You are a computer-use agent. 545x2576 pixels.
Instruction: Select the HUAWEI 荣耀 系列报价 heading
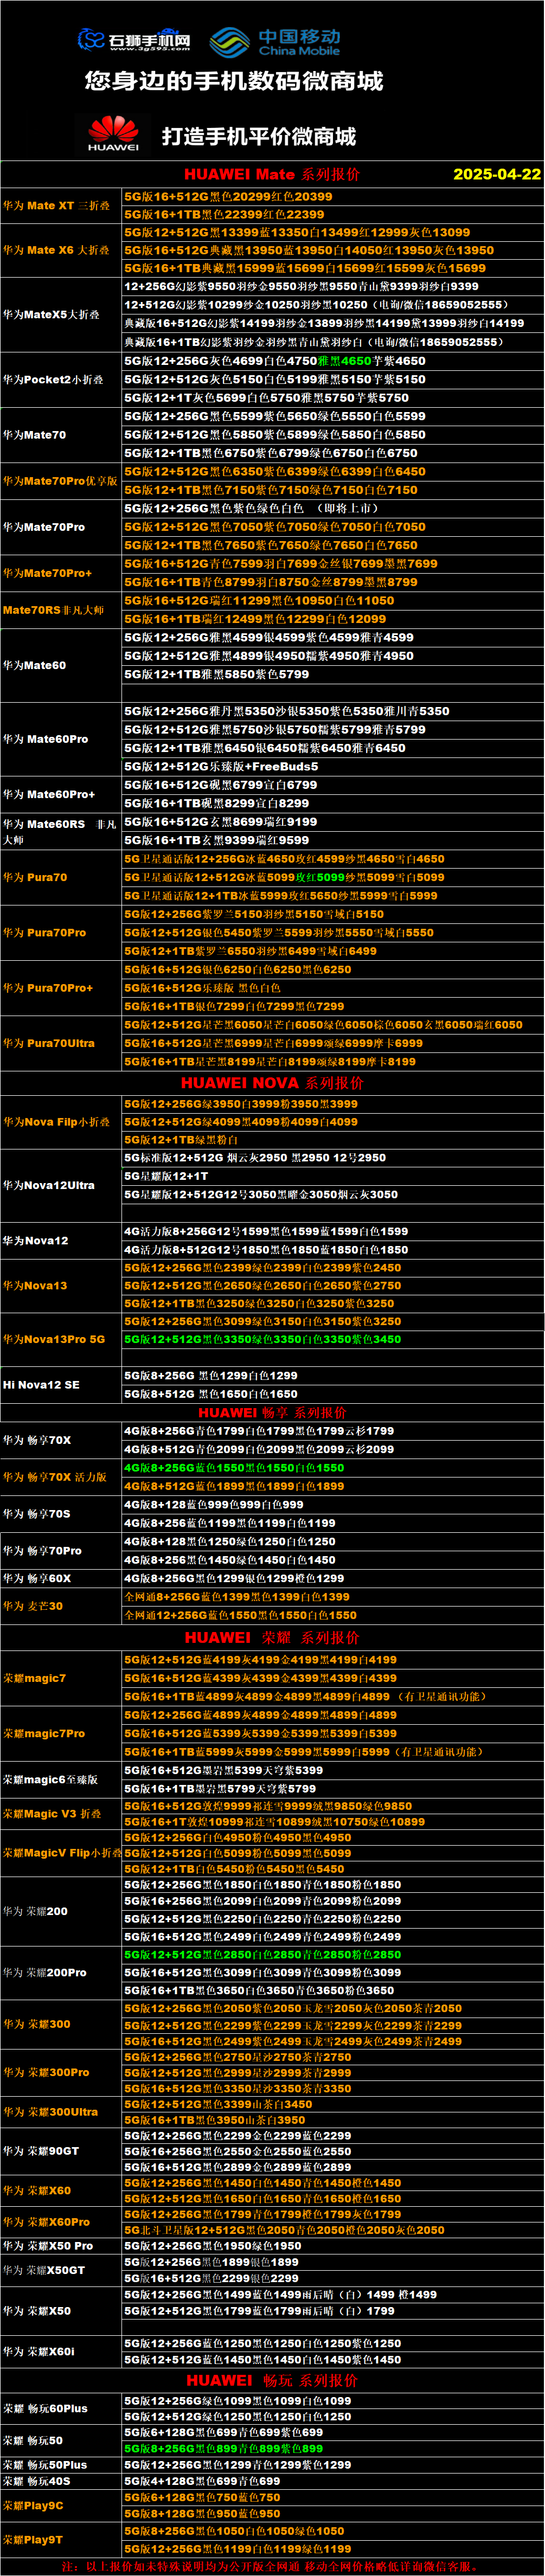click(272, 1638)
